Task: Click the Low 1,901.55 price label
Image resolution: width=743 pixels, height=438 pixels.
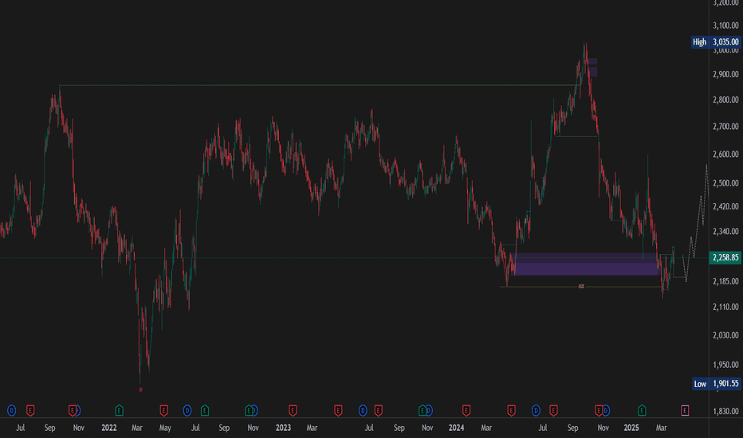Action: (x=716, y=384)
